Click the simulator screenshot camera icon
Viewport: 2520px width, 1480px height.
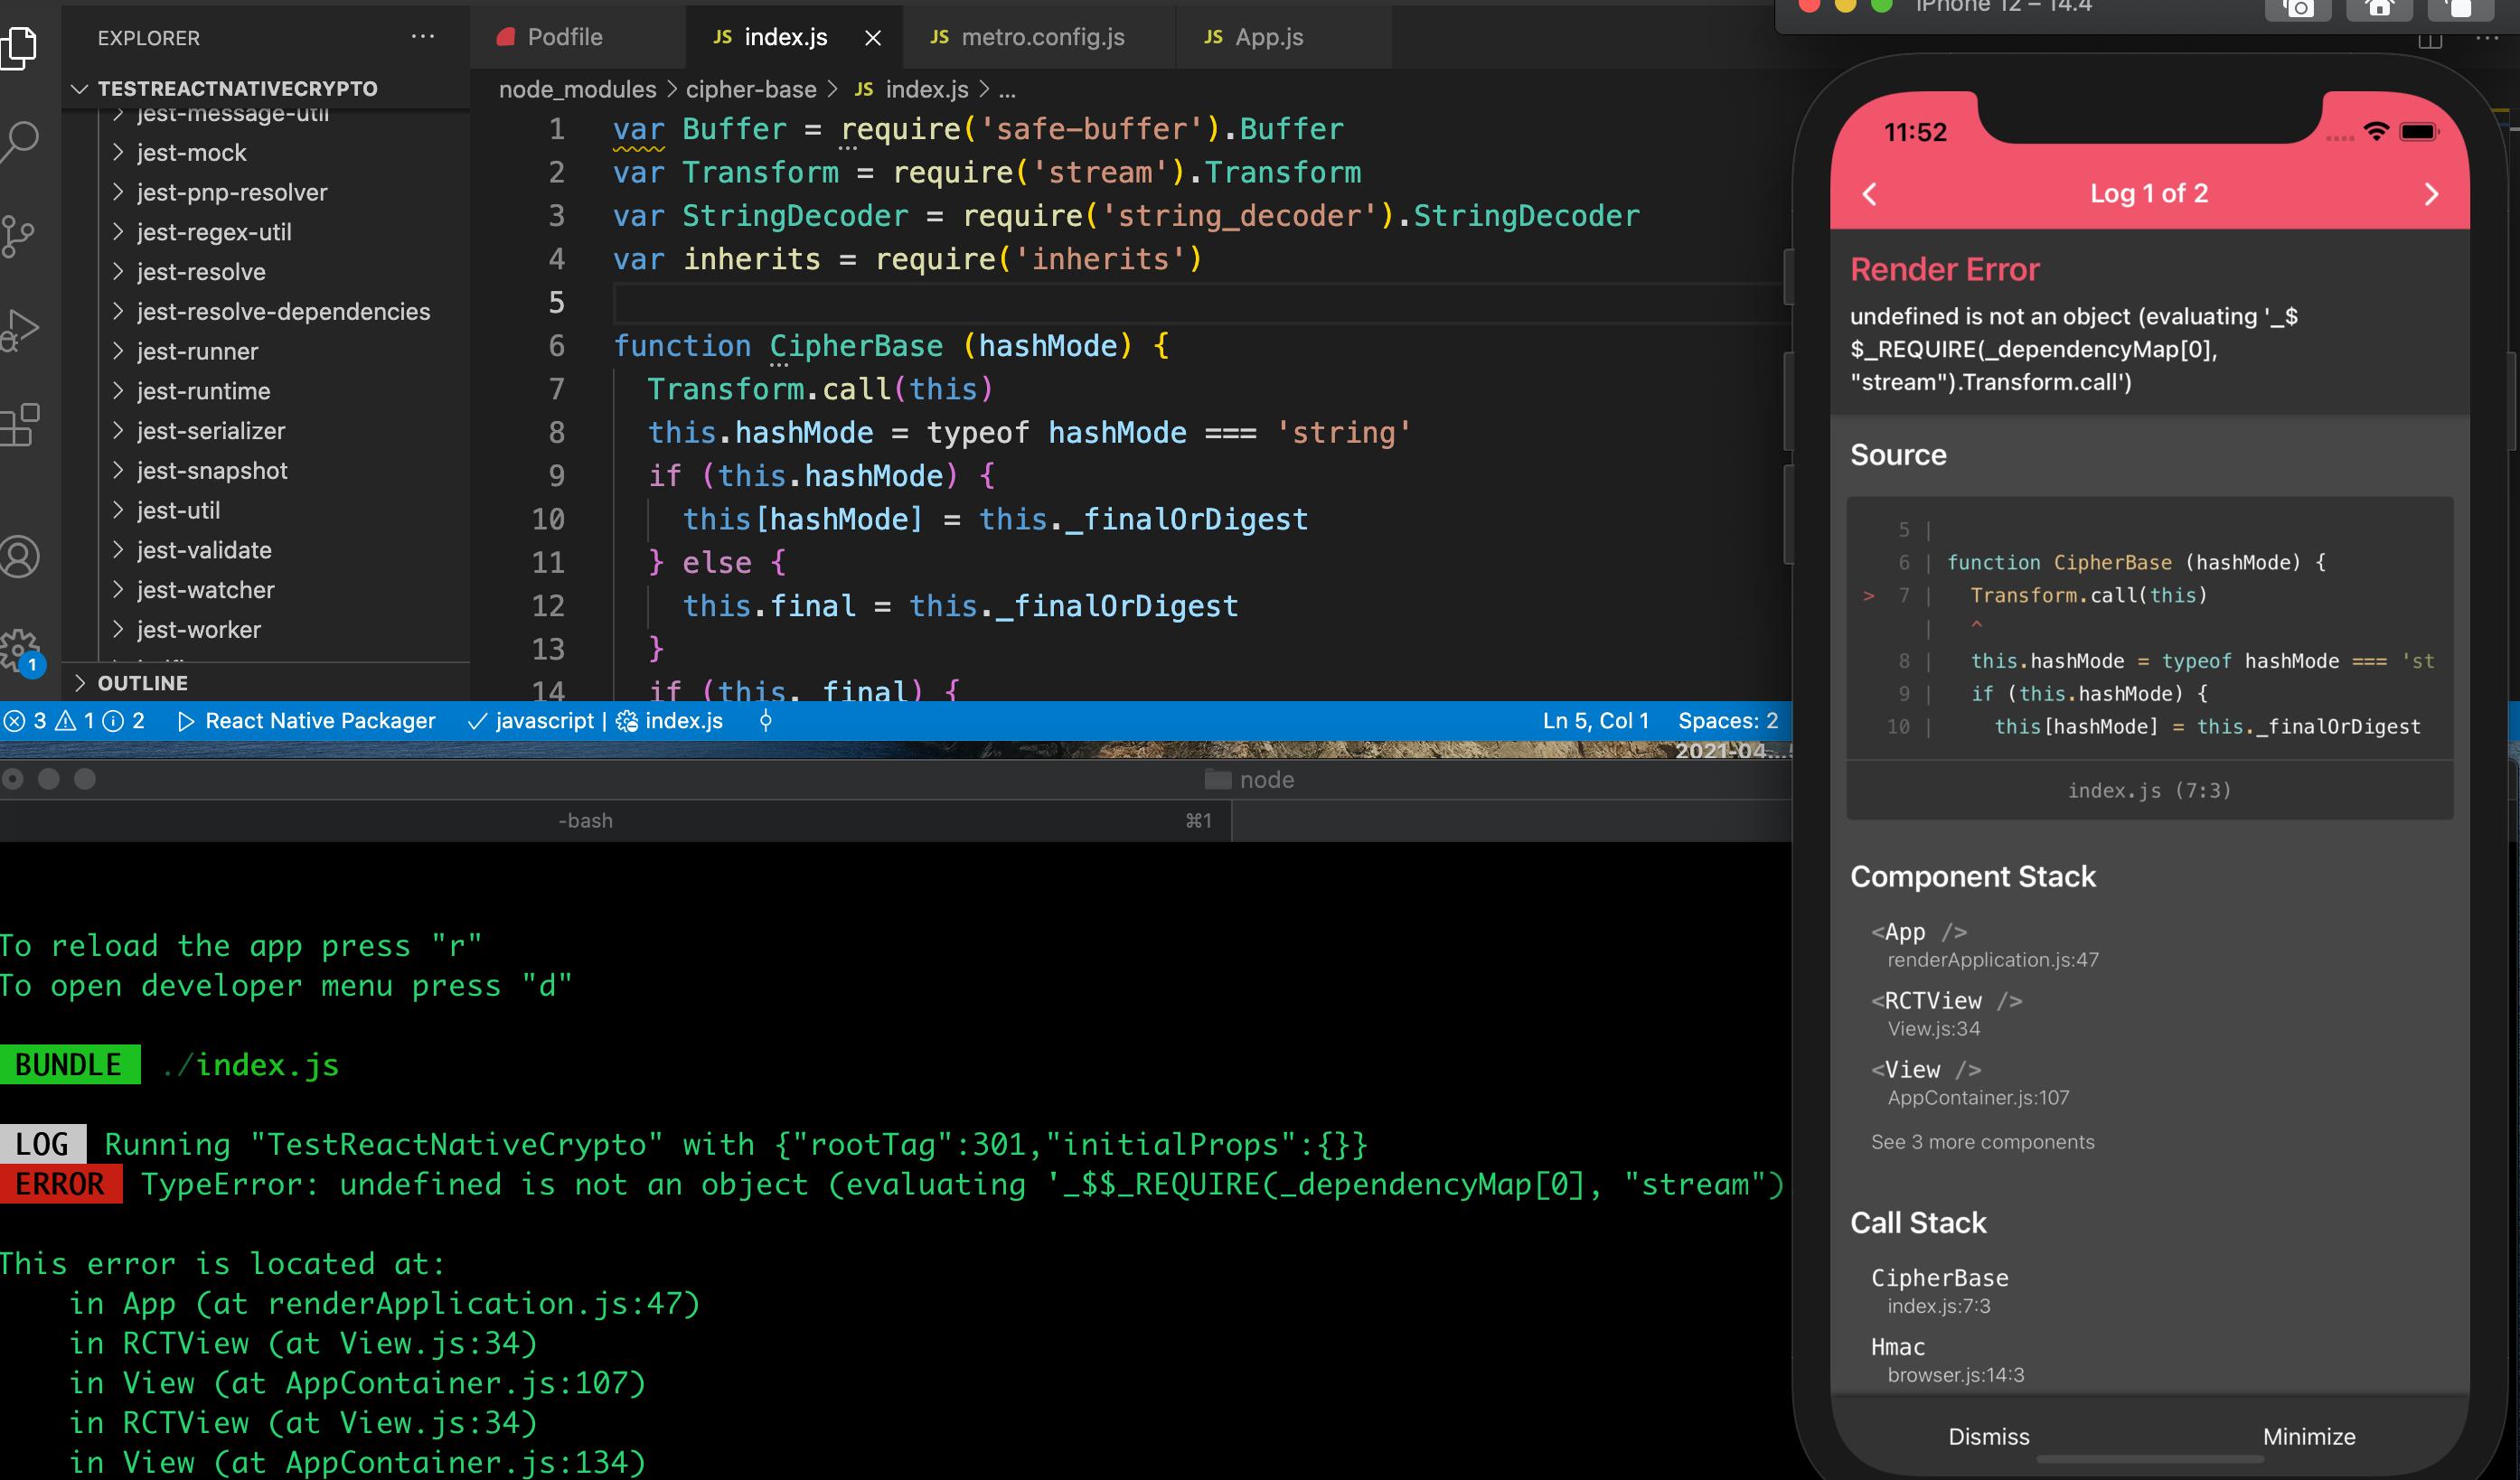click(x=2298, y=8)
